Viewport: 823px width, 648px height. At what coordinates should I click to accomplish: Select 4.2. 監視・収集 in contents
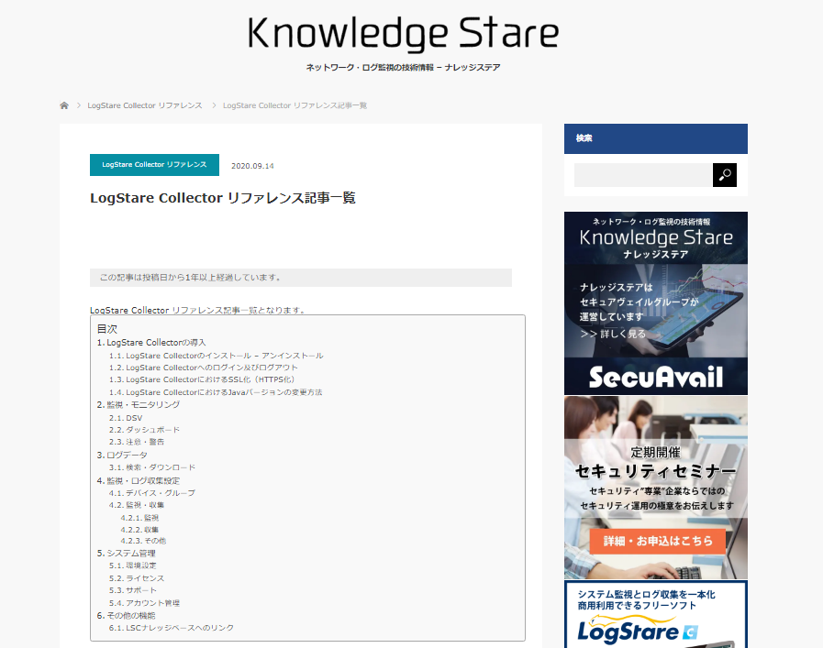137,505
